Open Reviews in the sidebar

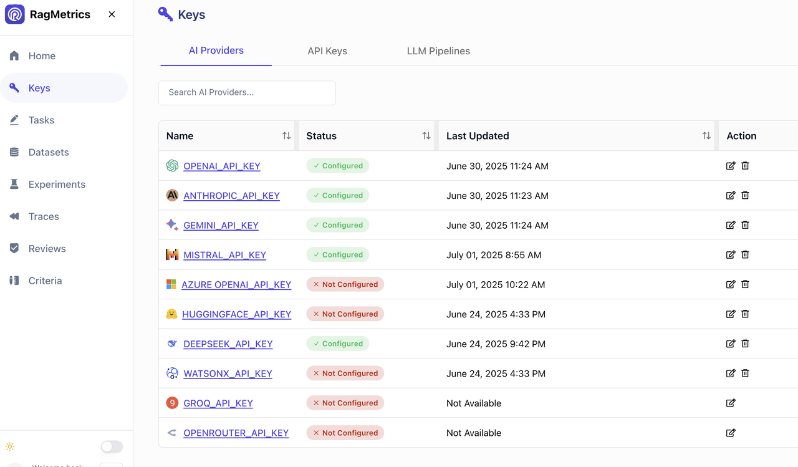click(x=64, y=249)
